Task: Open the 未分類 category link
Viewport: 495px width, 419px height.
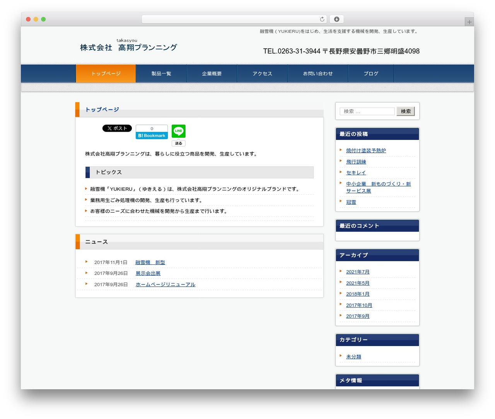Action: (353, 357)
